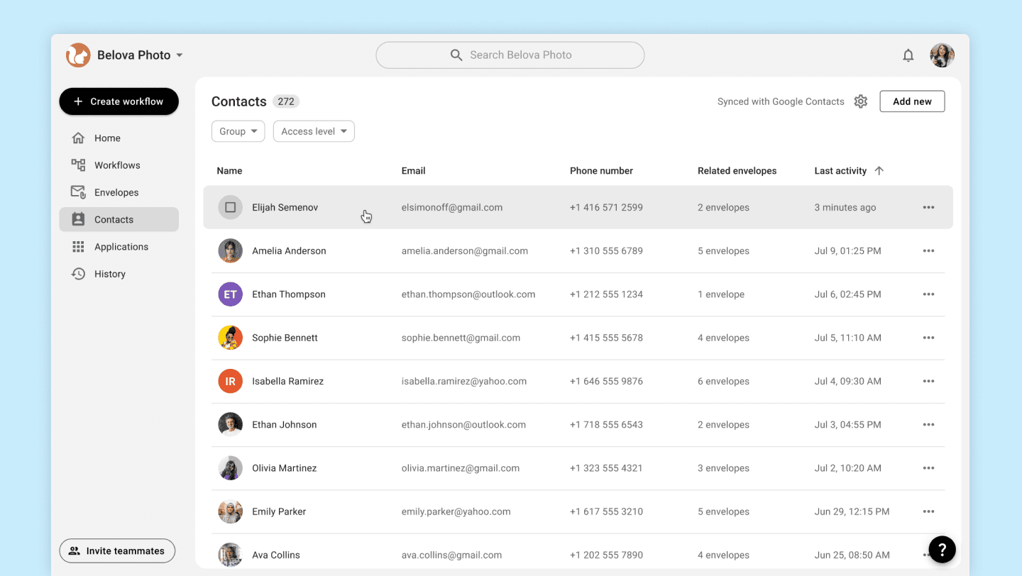Open the user profile avatar in header

tap(942, 55)
